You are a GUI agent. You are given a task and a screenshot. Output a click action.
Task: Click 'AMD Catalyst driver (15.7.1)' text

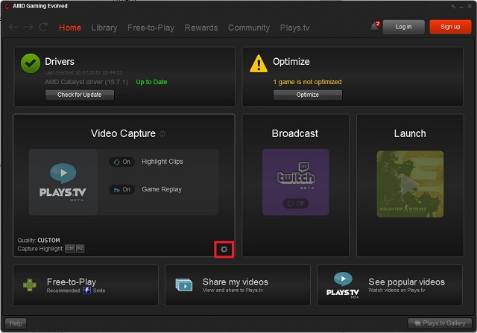click(x=86, y=82)
